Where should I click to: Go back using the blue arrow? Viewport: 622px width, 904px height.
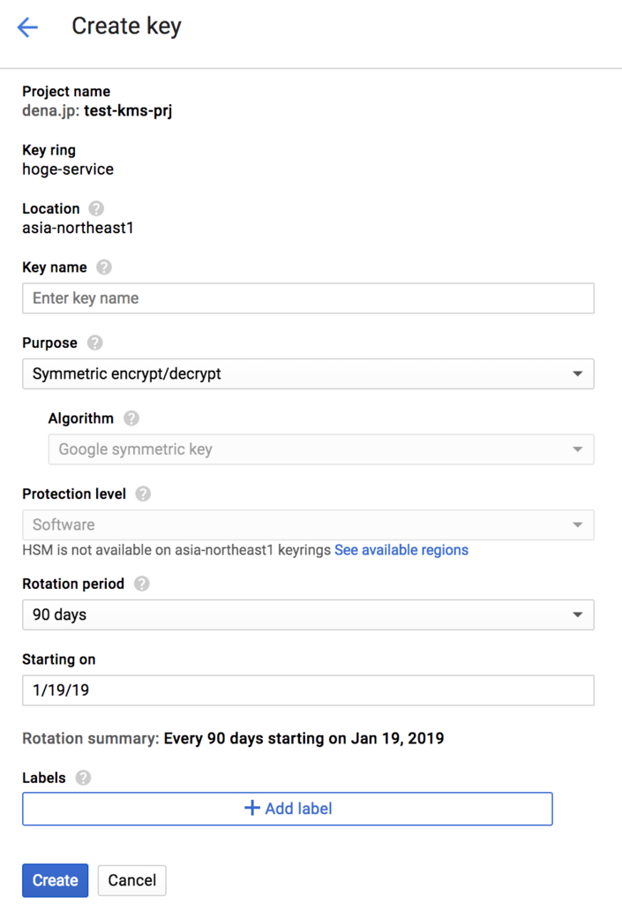click(27, 27)
